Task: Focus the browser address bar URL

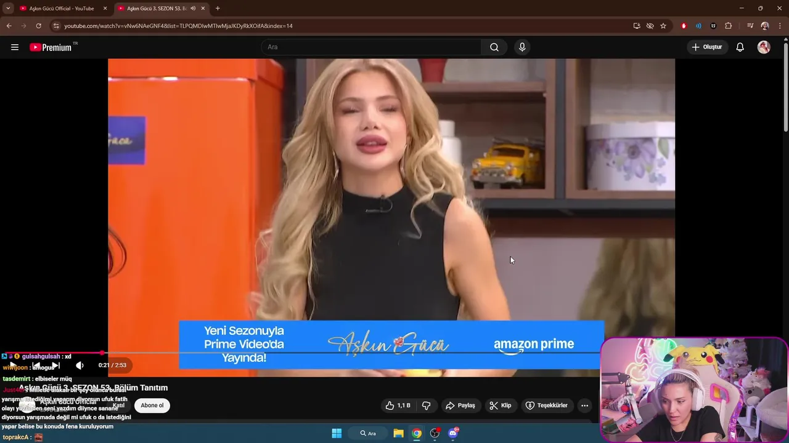Action: click(179, 26)
